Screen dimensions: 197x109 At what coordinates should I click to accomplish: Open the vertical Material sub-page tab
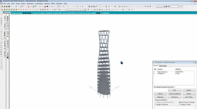tap(8, 55)
